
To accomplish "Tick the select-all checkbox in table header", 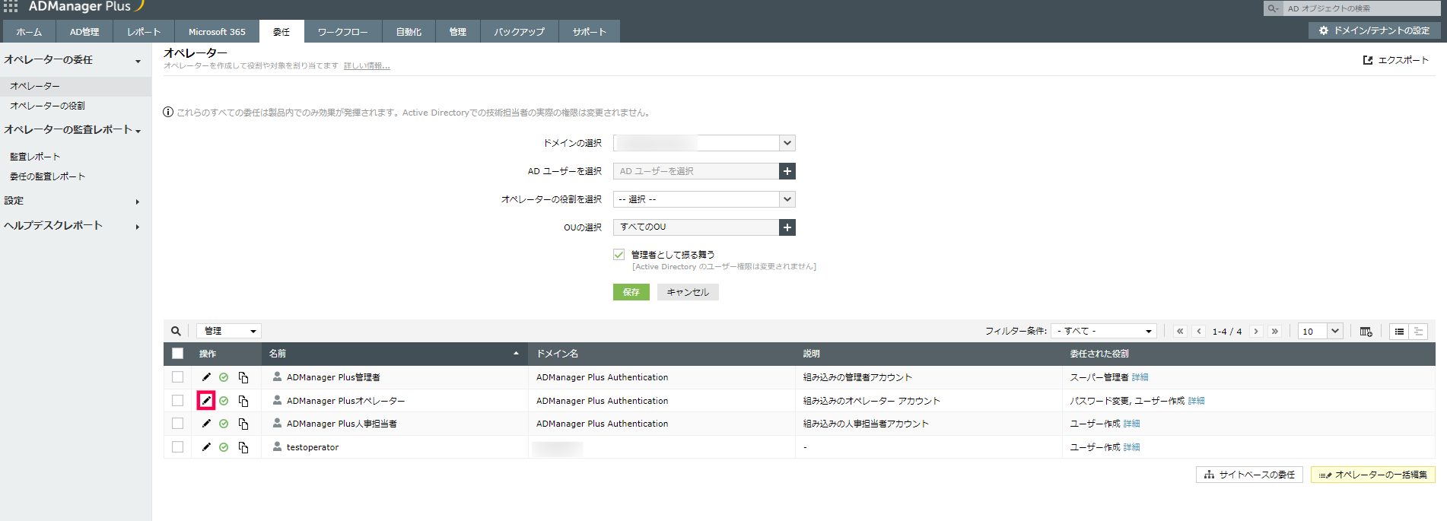I will (177, 354).
